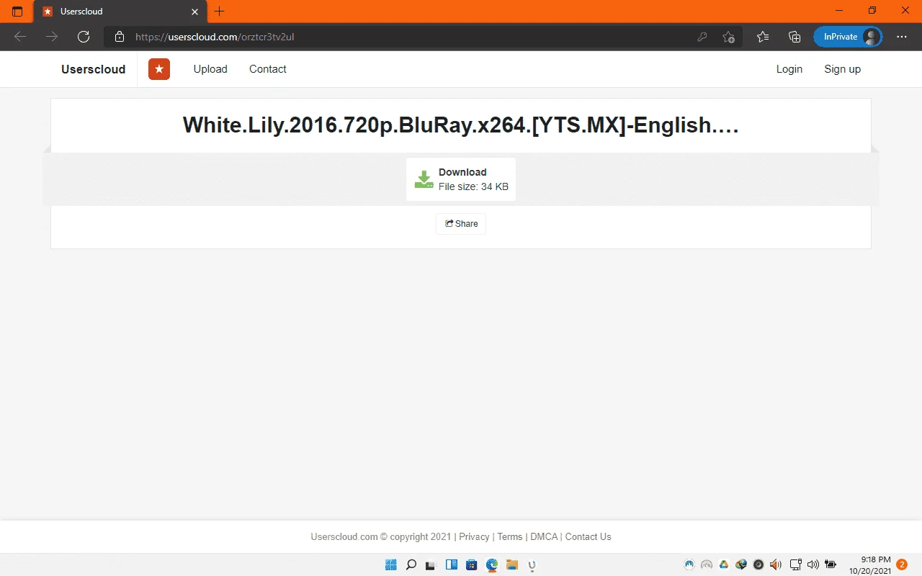Click the Userscloud.com copyright text
The width and height of the screenshot is (922, 576).
coord(381,536)
